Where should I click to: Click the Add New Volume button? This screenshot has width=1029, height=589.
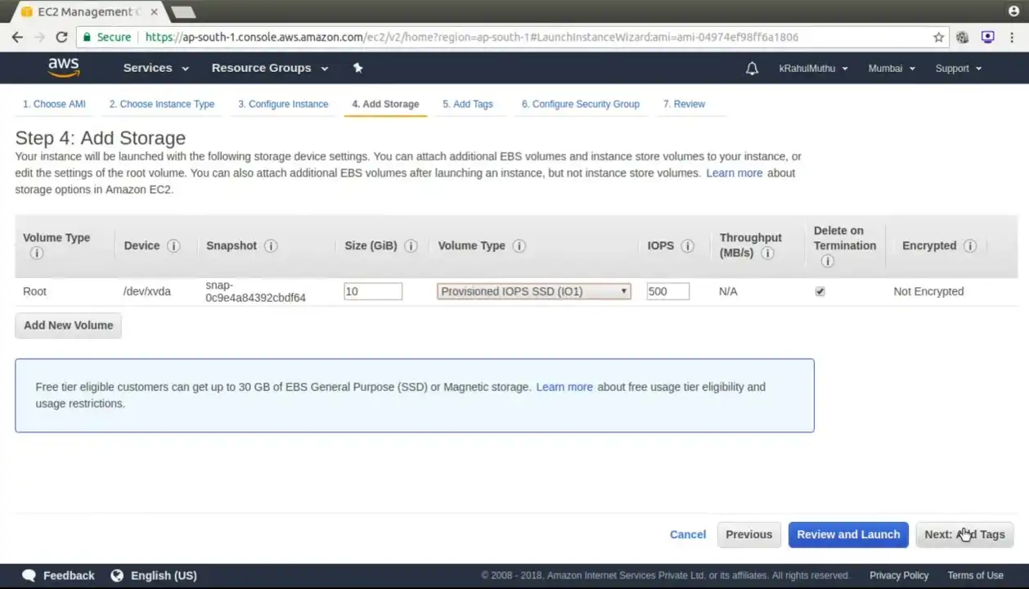(x=69, y=326)
